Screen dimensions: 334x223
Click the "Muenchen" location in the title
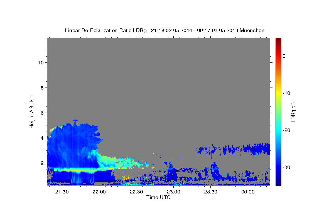(252, 30)
